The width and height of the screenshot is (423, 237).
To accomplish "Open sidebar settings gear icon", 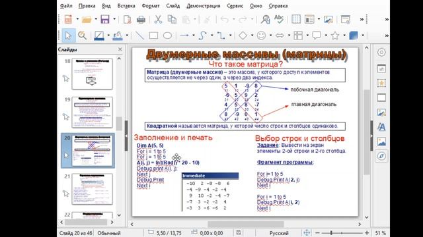I will (x=381, y=52).
